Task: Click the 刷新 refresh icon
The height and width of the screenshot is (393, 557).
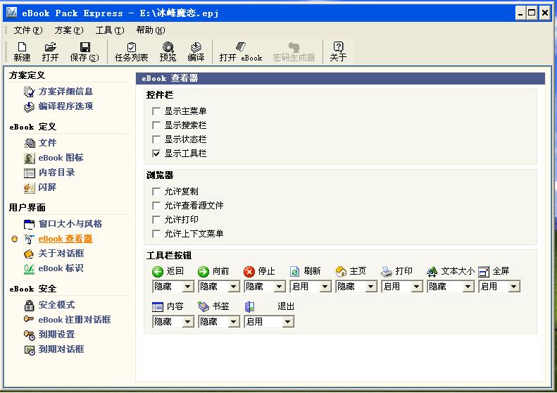Action: [x=295, y=272]
